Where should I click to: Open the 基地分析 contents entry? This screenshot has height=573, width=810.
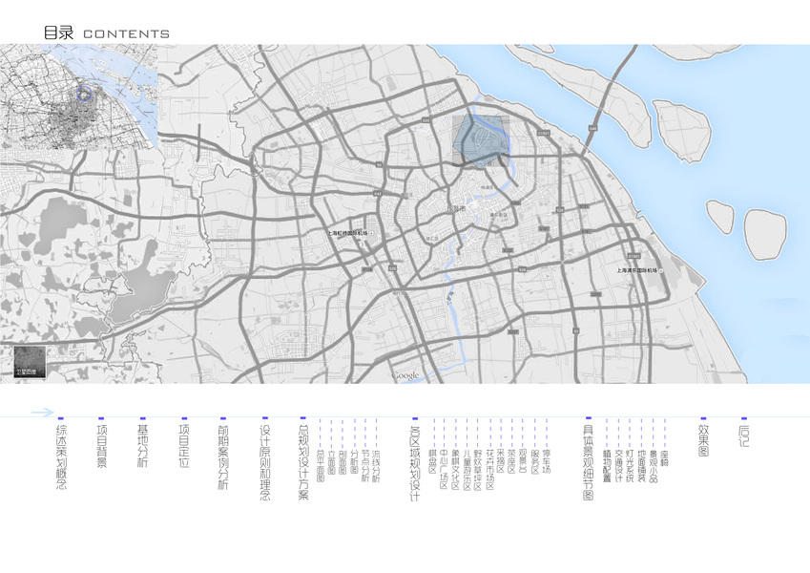click(x=142, y=446)
